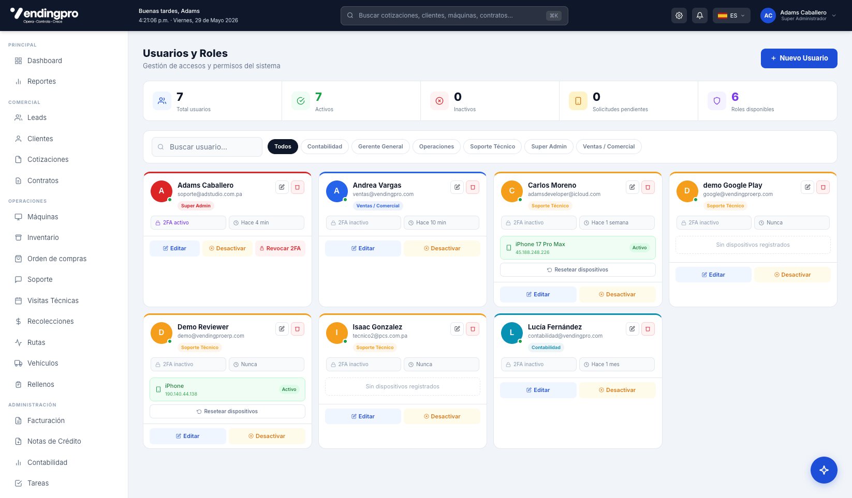Filter users by Super Admin role

549,146
